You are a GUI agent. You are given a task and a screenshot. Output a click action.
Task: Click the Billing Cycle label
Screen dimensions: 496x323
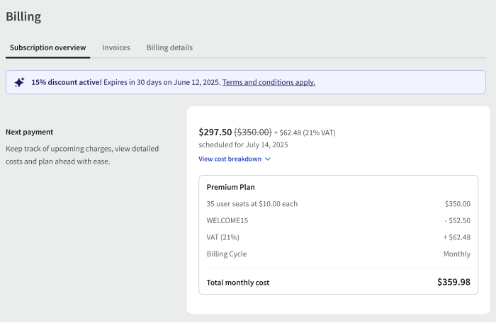227,254
